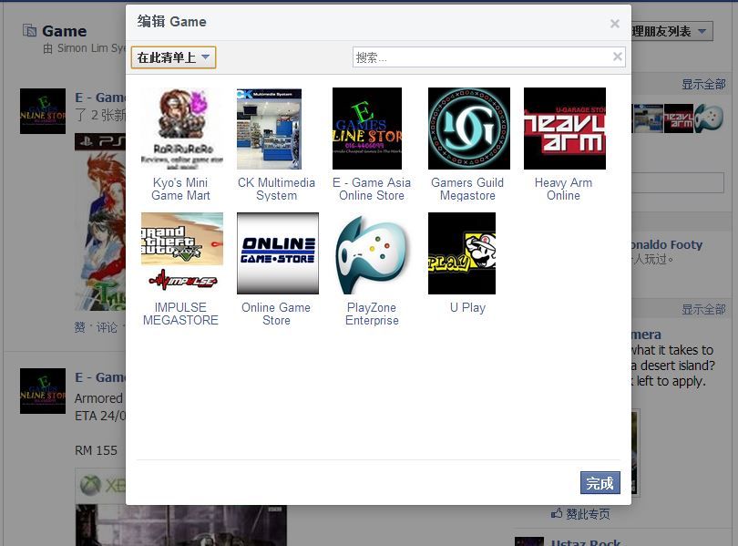Click IMPULSE MEGASTORE page thumbnail
738x546 pixels.
point(181,253)
